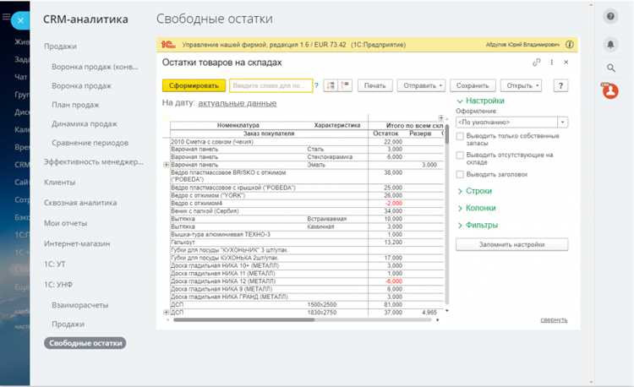Expand the Колонки section
This screenshot has width=634, height=387.
tap(477, 208)
